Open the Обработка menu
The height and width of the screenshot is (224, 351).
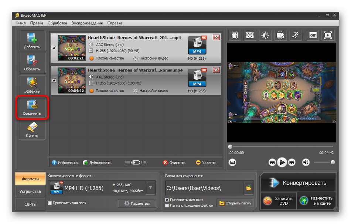point(57,23)
